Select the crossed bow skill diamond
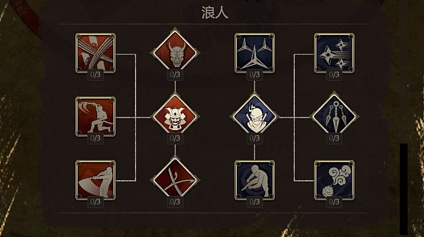The image size is (424, 237). click(x=175, y=179)
